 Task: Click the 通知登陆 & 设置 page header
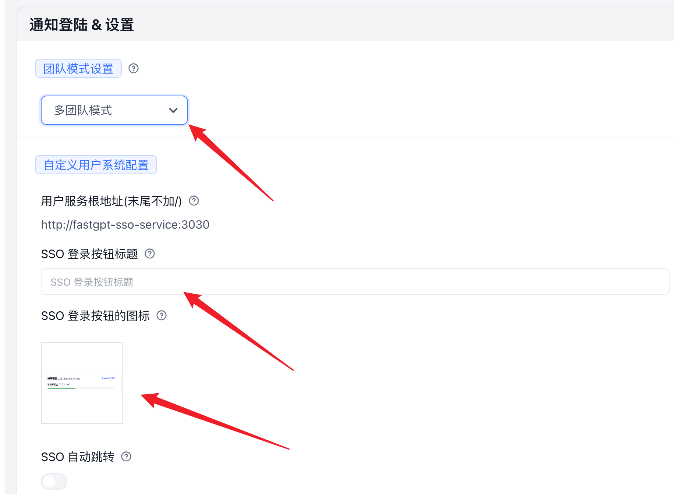[x=82, y=25]
